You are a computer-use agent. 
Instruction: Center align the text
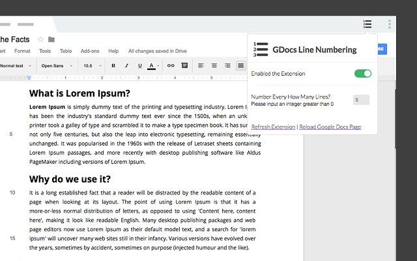(x=214, y=65)
